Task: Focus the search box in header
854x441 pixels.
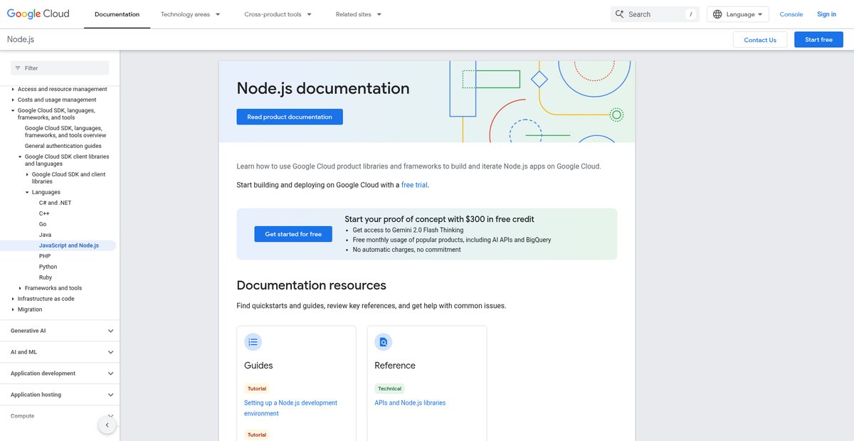Action: tap(655, 14)
